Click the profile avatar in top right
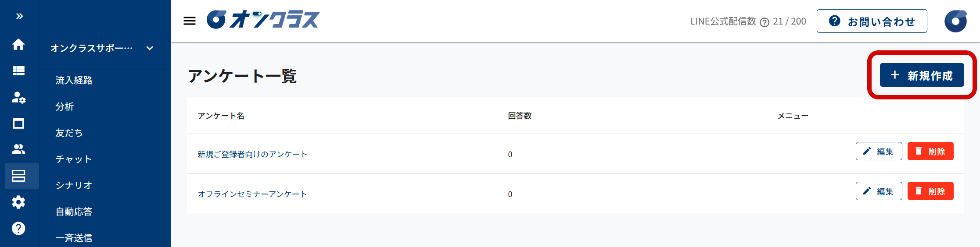 pos(955,21)
